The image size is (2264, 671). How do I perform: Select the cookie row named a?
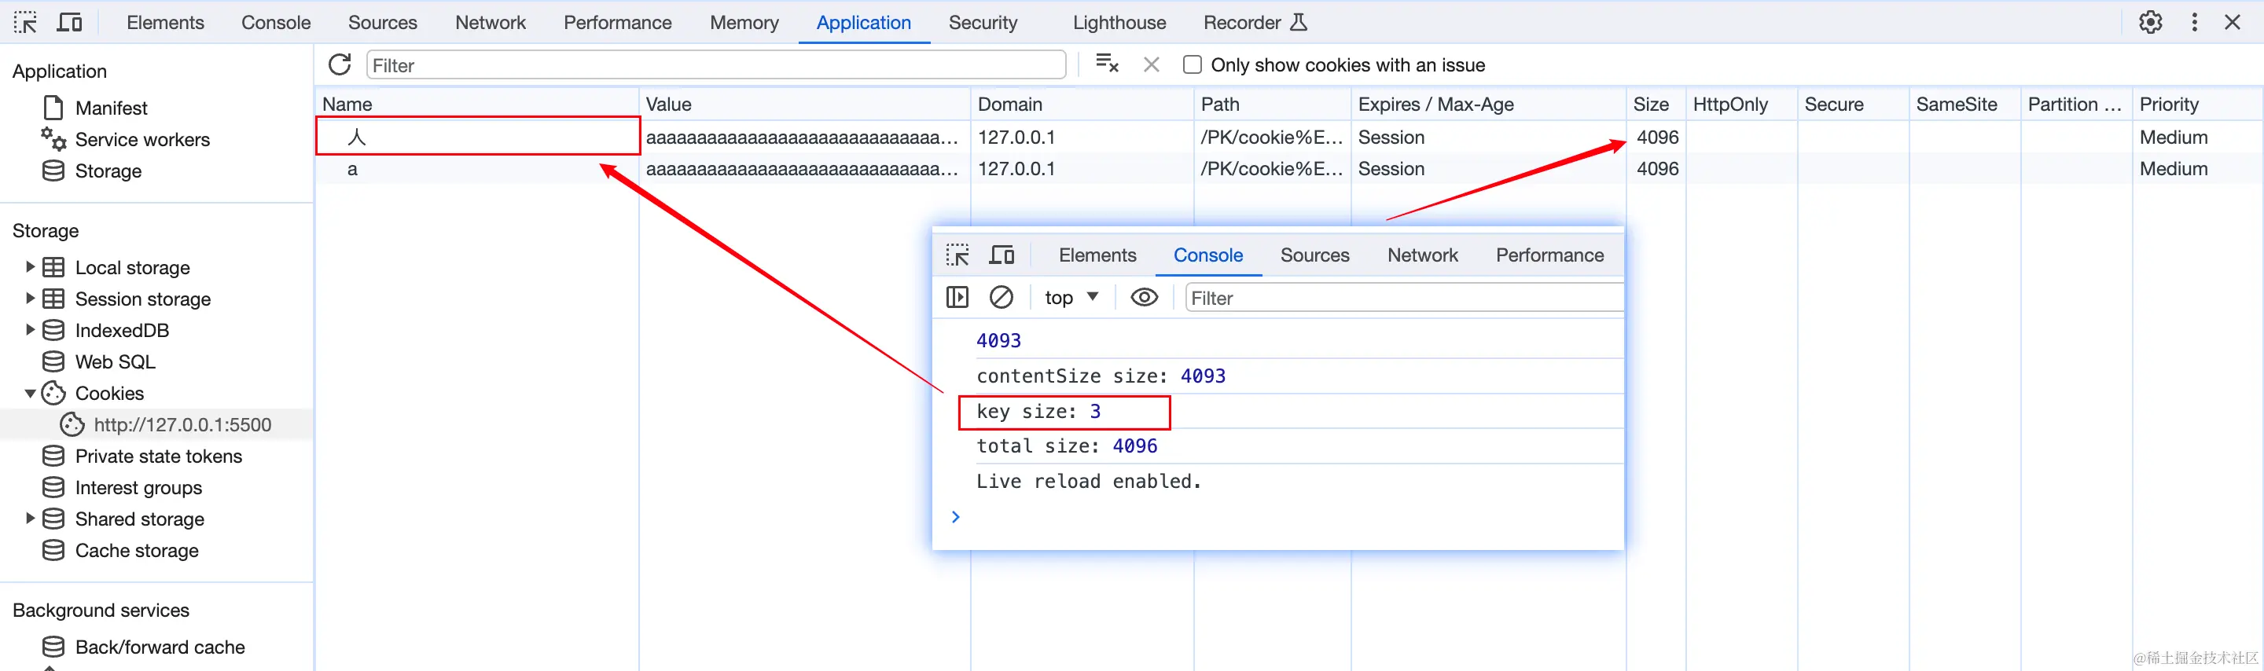[x=1288, y=169]
